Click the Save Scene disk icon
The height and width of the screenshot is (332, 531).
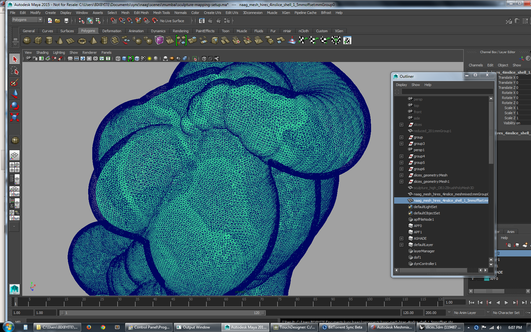click(66, 21)
